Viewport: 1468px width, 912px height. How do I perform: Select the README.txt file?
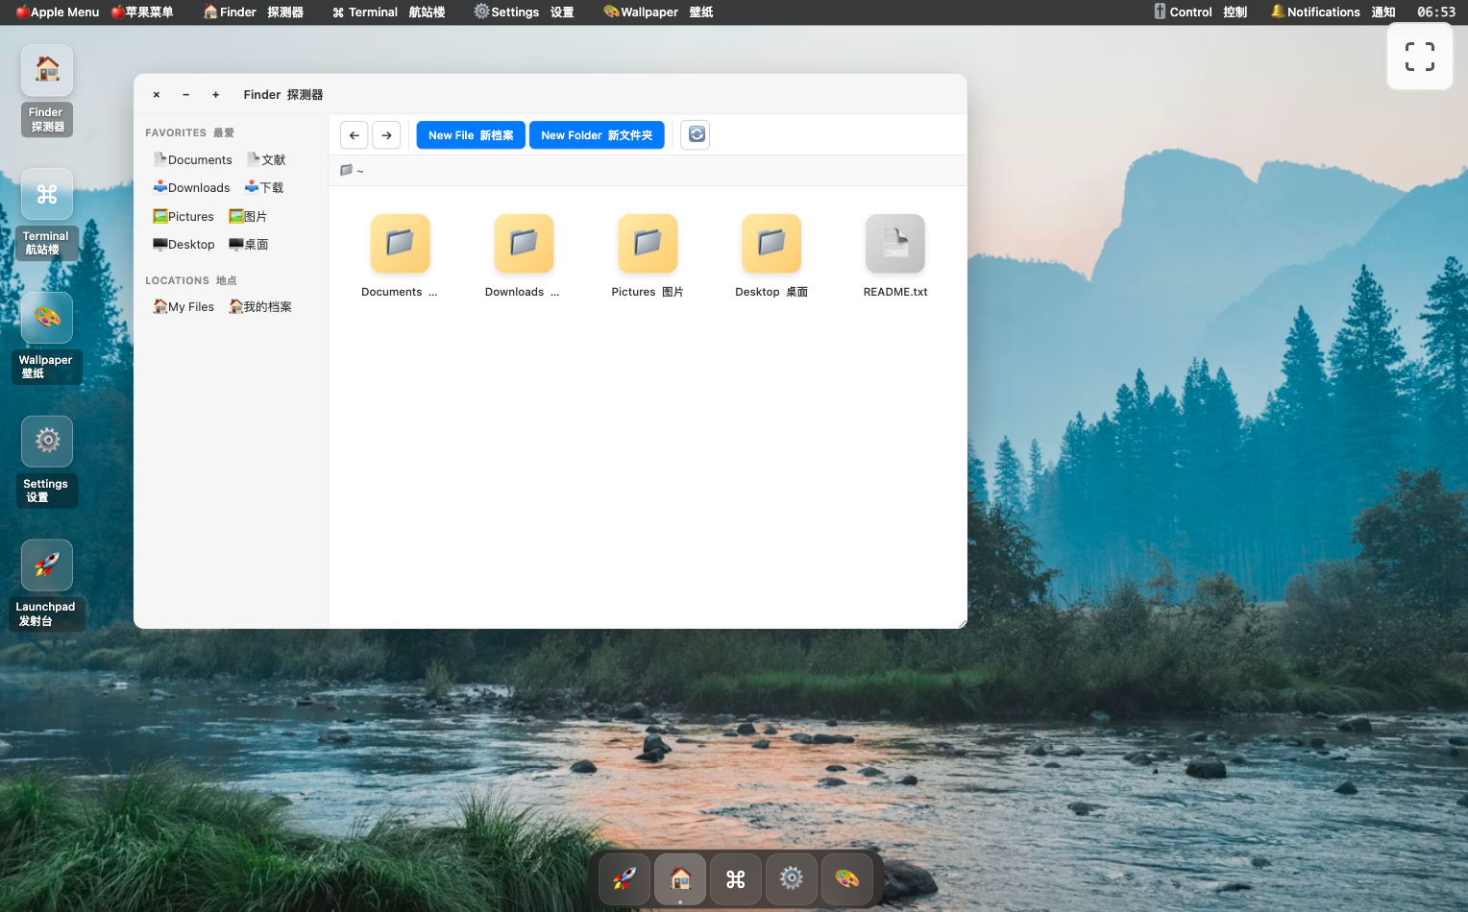[x=894, y=244]
